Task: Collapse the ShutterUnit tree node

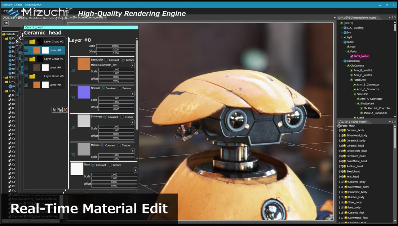Action: 355,104
